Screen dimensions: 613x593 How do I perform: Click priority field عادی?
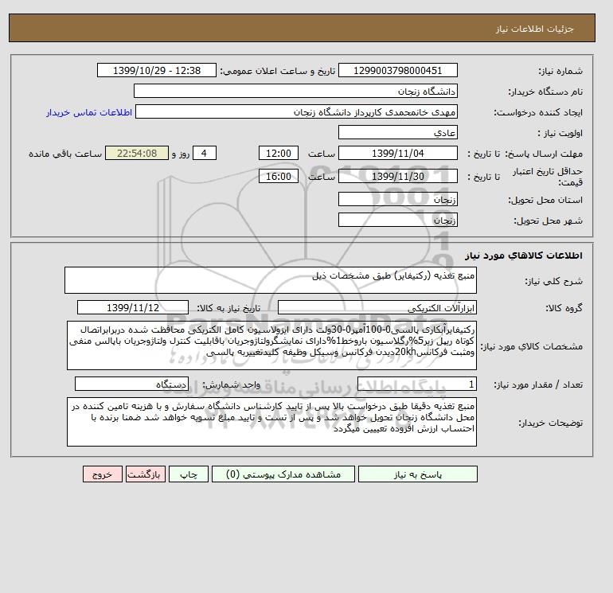point(397,132)
